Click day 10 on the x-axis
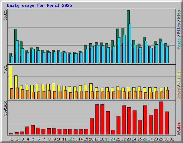 (59, 139)
